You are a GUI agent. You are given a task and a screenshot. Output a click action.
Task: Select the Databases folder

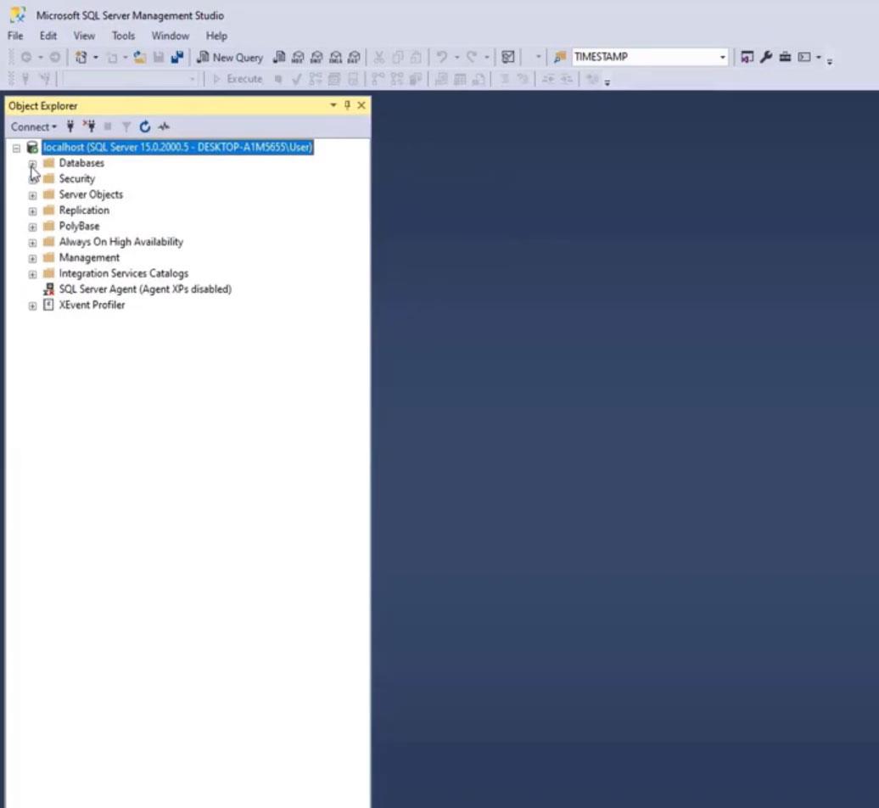tap(81, 163)
